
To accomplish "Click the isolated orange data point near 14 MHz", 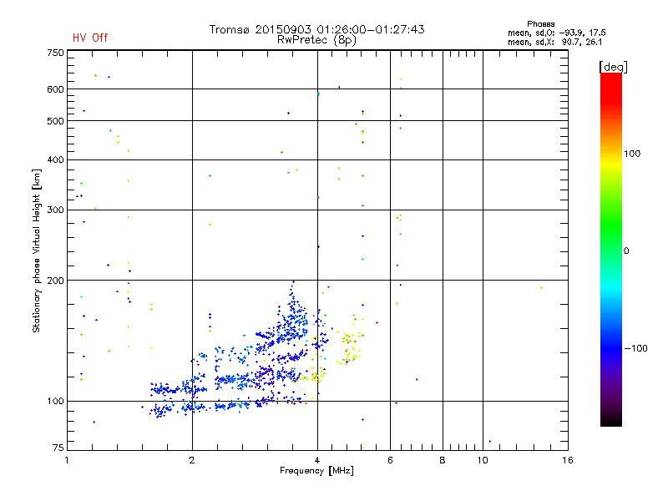I will (541, 288).
